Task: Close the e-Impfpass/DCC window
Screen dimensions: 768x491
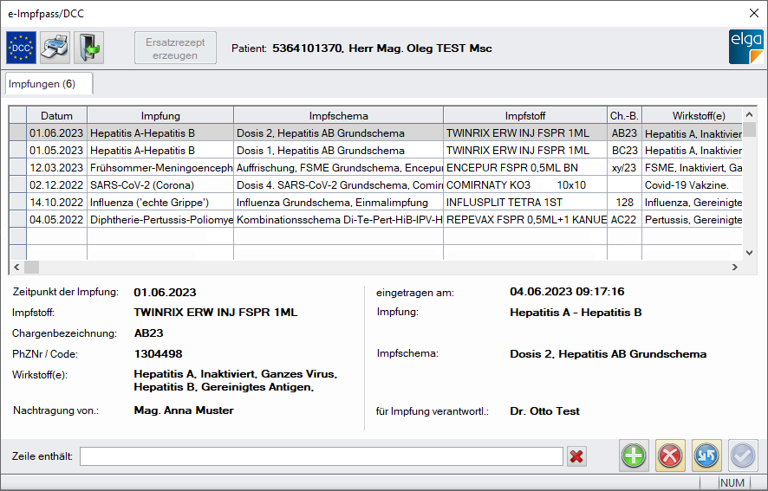Action: [752, 13]
